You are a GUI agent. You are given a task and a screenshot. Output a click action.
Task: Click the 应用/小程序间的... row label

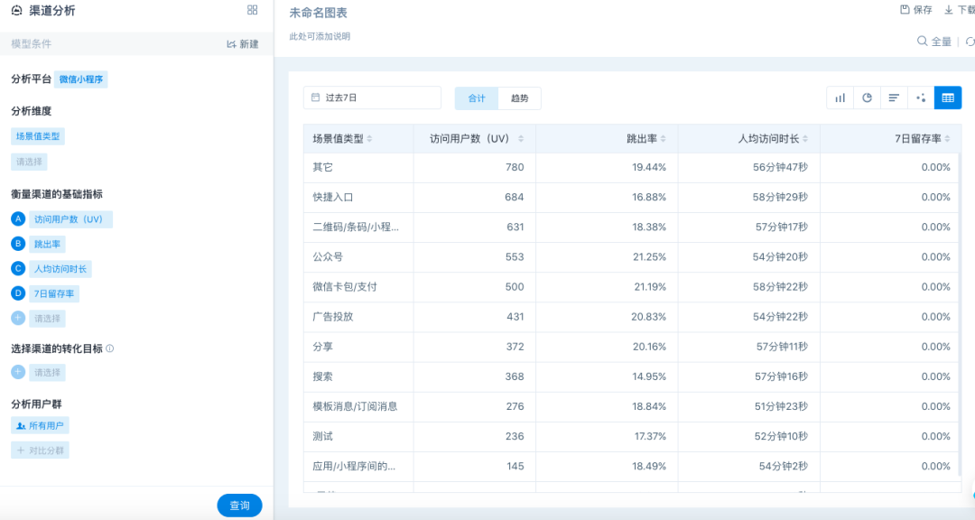coord(354,466)
